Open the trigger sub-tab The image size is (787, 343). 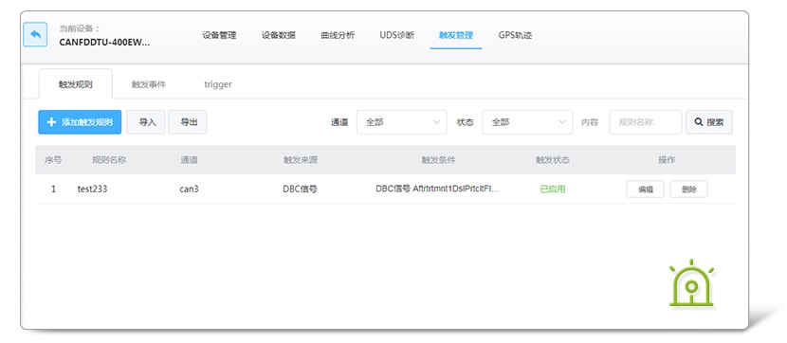click(218, 84)
